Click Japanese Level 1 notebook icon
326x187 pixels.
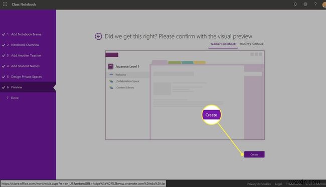(x=111, y=66)
